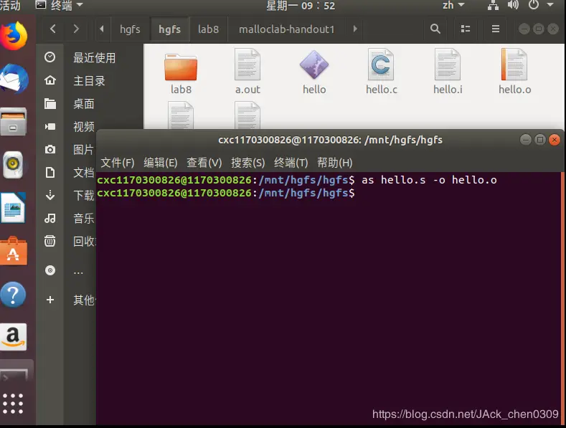Open the 终端 app menu in top bar
This screenshot has height=428, width=566.
pyautogui.click(x=60, y=6)
